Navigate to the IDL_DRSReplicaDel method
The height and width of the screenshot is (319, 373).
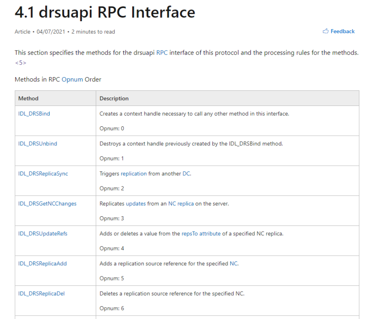coord(41,293)
